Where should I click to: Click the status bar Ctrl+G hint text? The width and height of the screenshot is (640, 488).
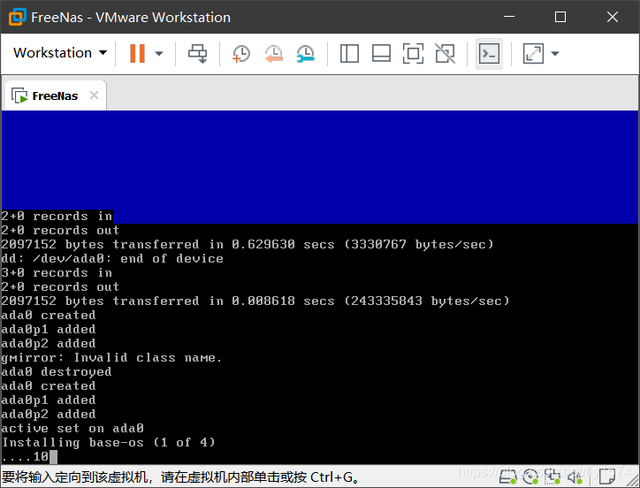point(180,477)
